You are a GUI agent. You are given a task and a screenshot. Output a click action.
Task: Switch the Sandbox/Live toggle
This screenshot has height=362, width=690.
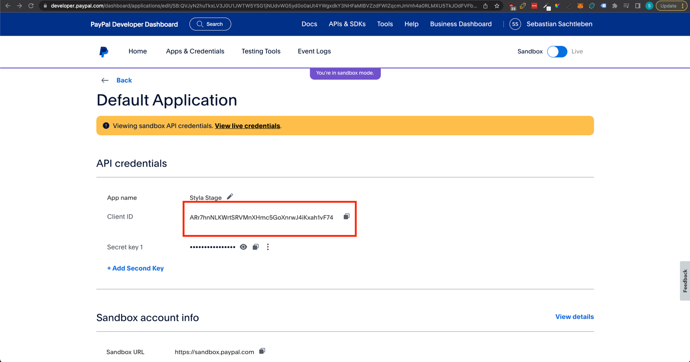pos(557,52)
